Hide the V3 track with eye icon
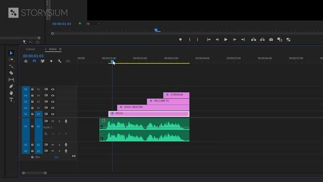The height and width of the screenshot is (182, 323). coord(52,102)
